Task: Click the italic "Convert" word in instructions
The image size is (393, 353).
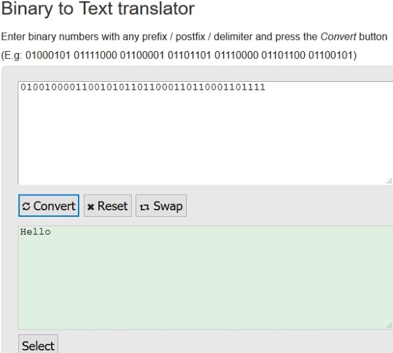Action: pos(335,37)
